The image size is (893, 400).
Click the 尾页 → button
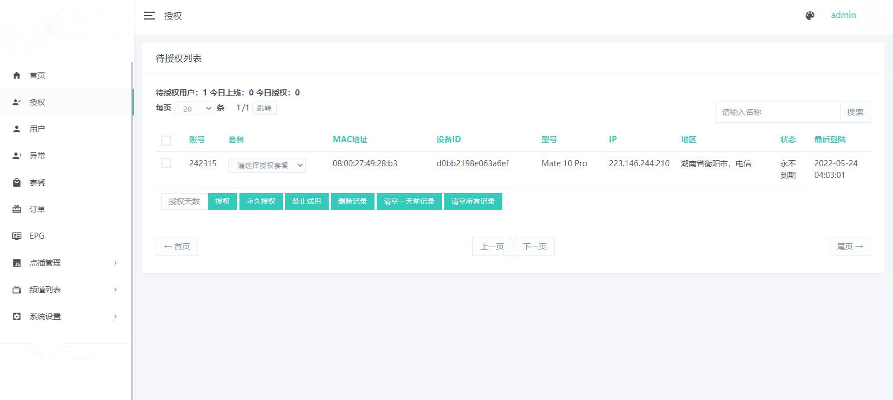click(849, 247)
